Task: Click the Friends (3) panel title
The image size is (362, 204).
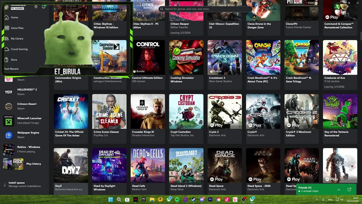Action: 305,188
